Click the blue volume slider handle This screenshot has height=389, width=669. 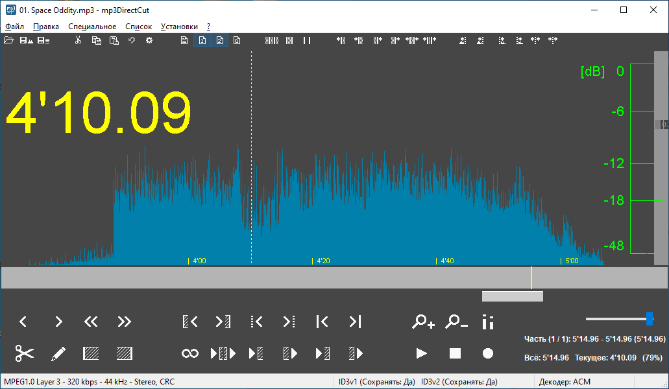650,319
